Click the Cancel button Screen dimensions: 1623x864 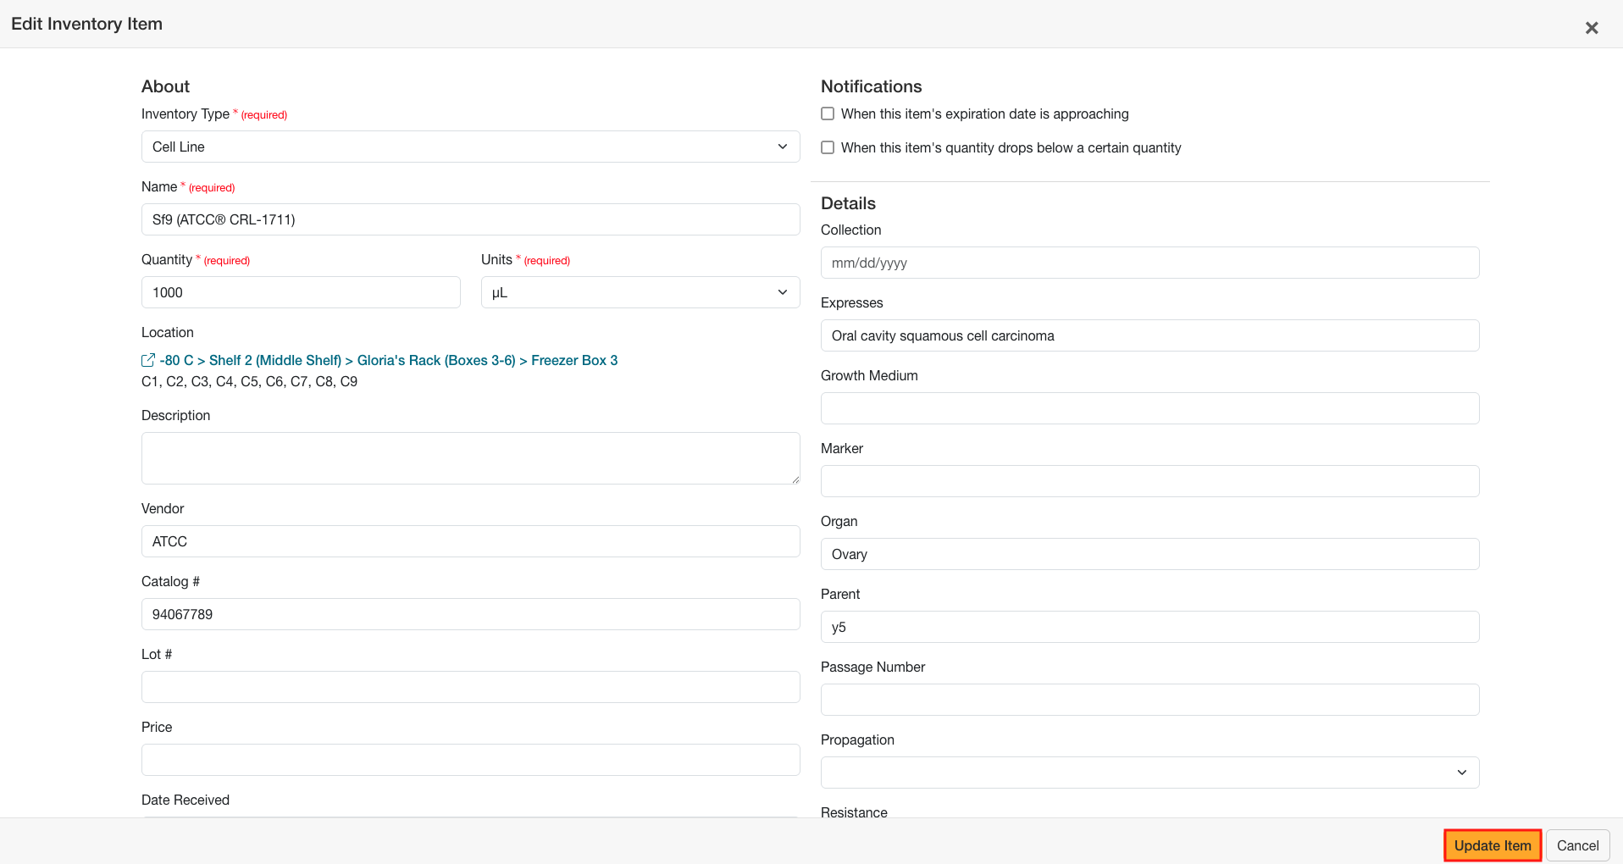(x=1577, y=845)
